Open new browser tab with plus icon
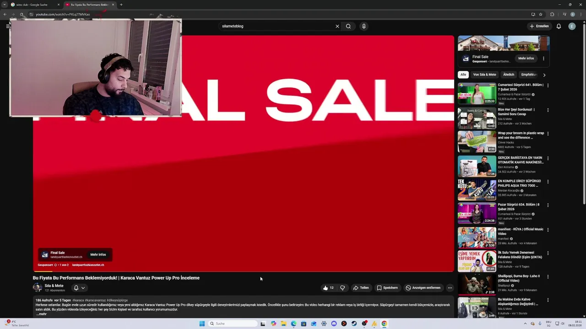Image resolution: width=586 pixels, height=329 pixels. pyautogui.click(x=121, y=5)
